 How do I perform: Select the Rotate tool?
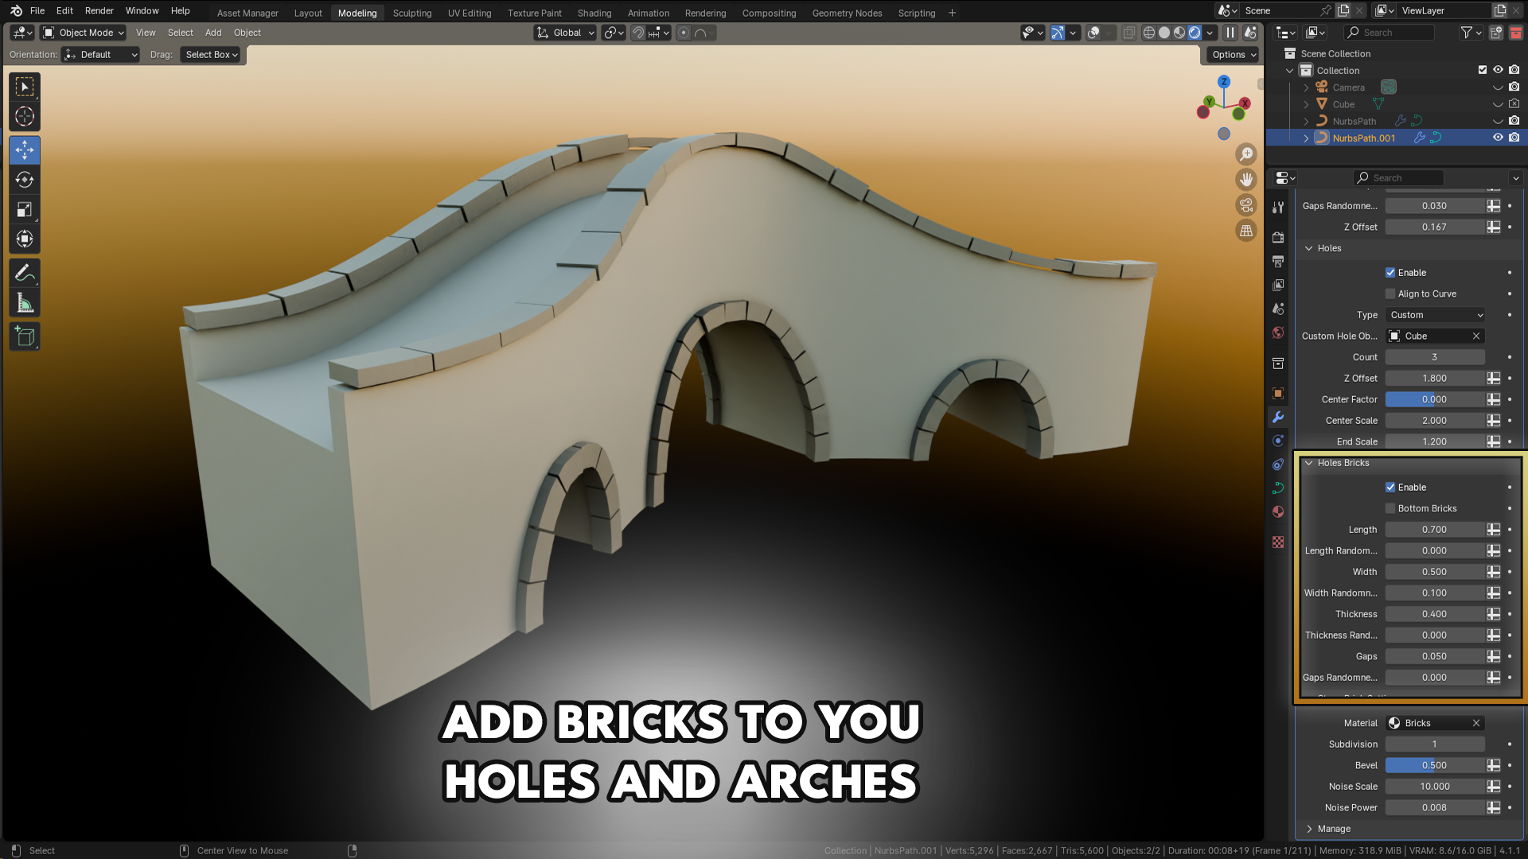pyautogui.click(x=25, y=180)
